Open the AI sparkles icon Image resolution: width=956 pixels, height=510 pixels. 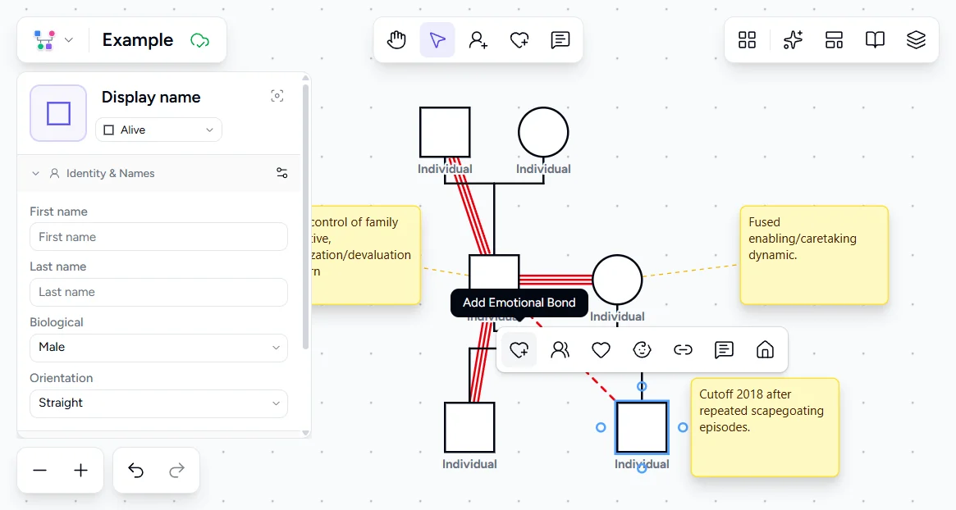click(793, 40)
